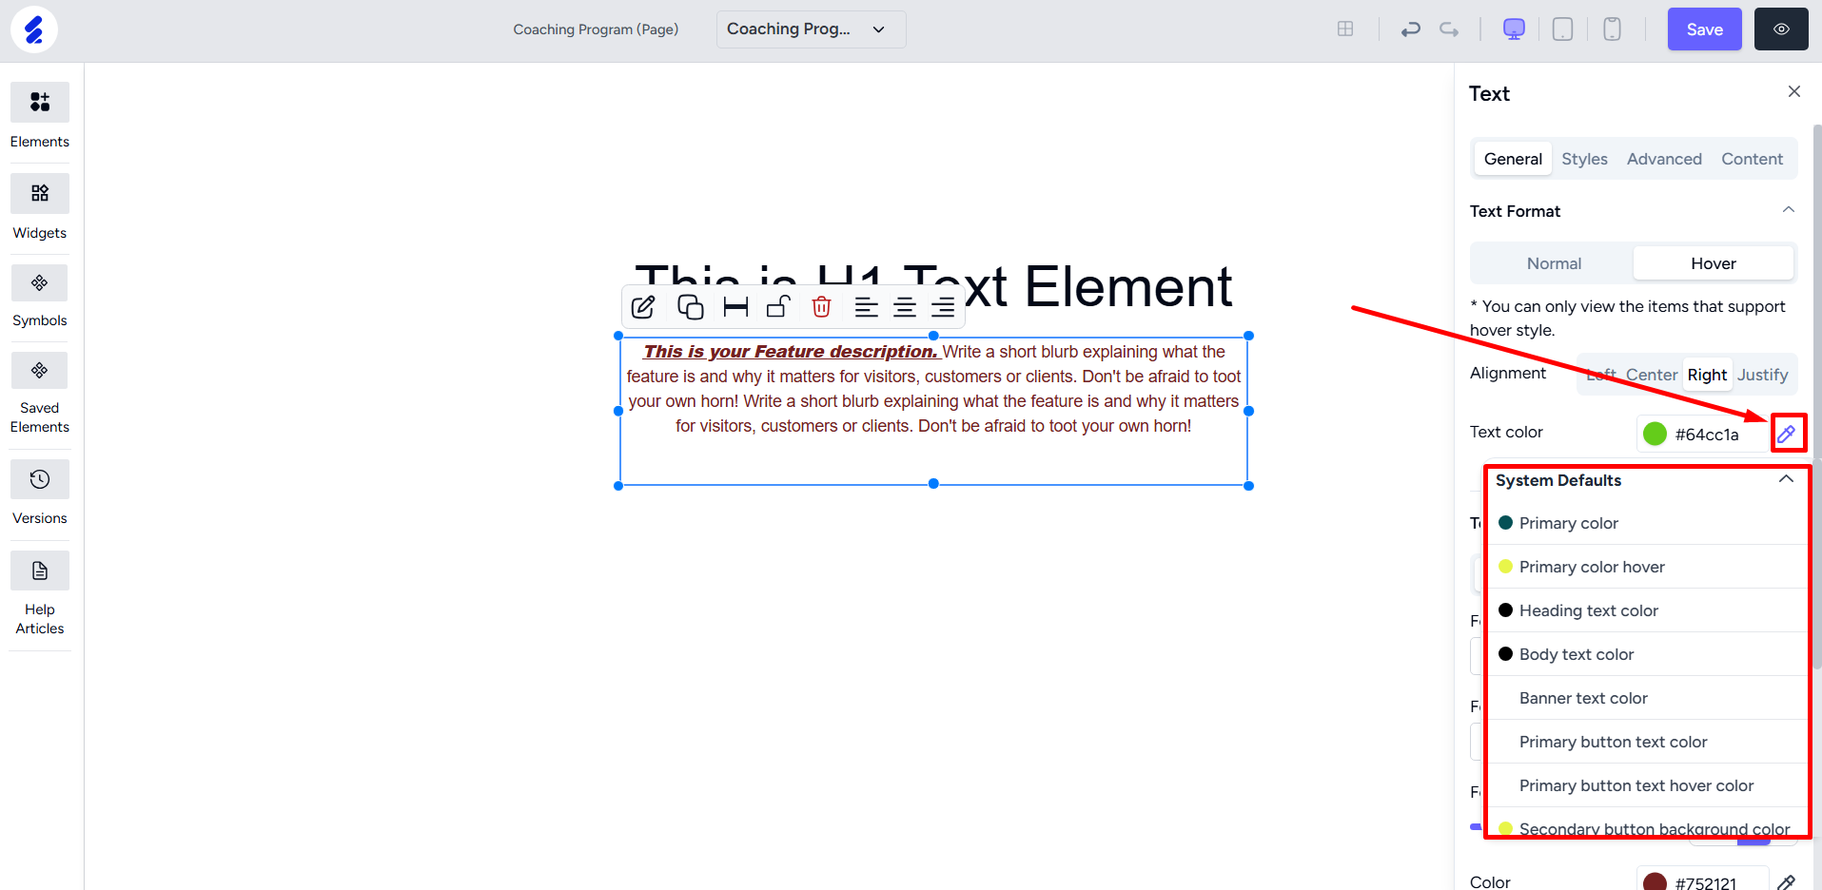Switch to tablet device view

1562,29
